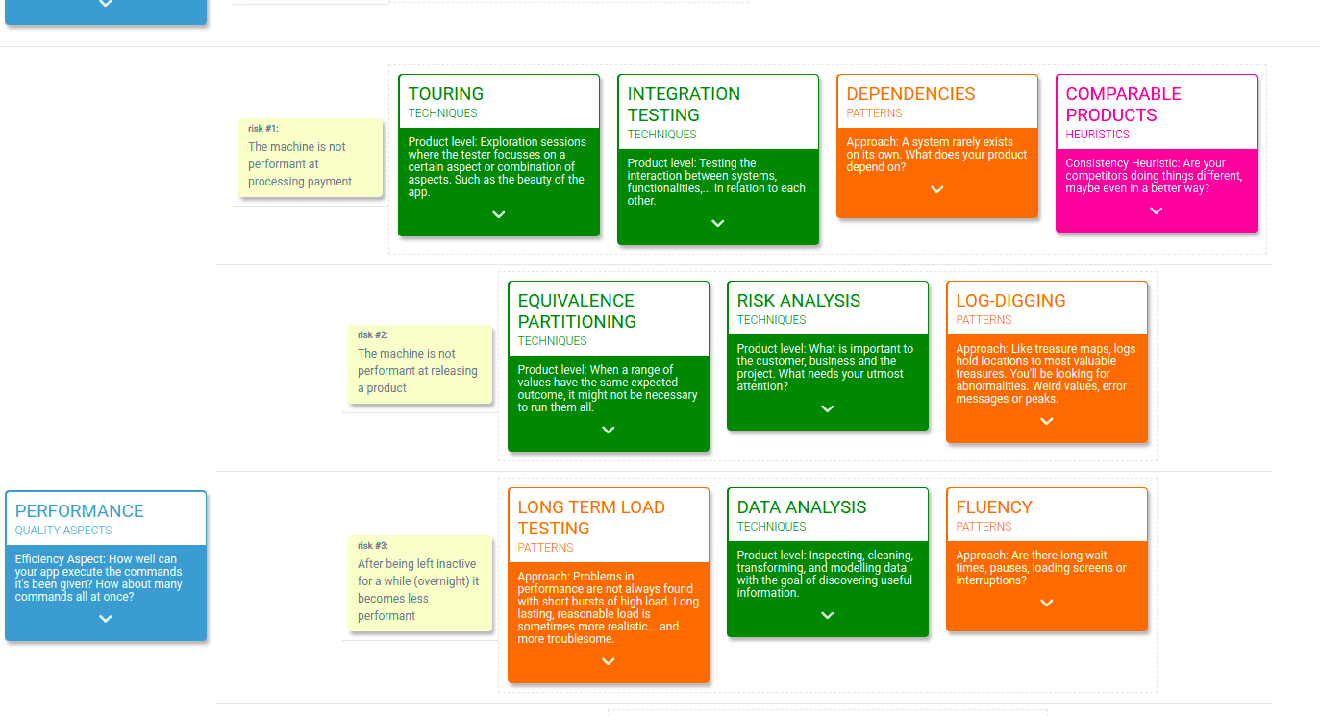The height and width of the screenshot is (716, 1320).
Task: Click TECHNIQUES label under Touring
Action: tap(443, 113)
